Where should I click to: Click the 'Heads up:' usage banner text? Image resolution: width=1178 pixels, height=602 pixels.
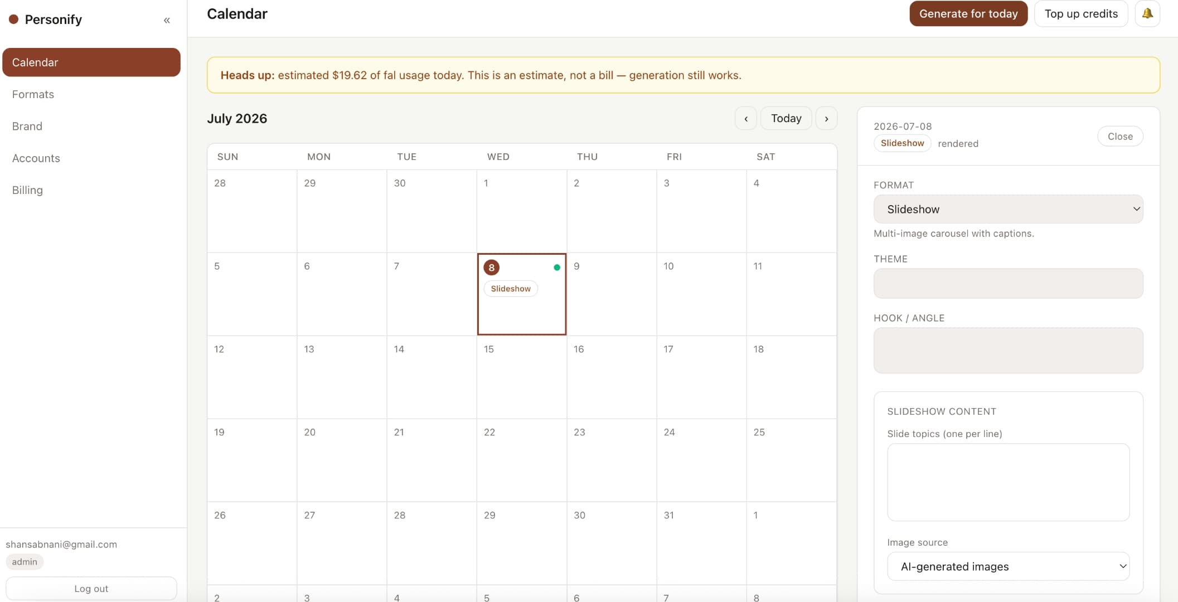[x=481, y=75]
